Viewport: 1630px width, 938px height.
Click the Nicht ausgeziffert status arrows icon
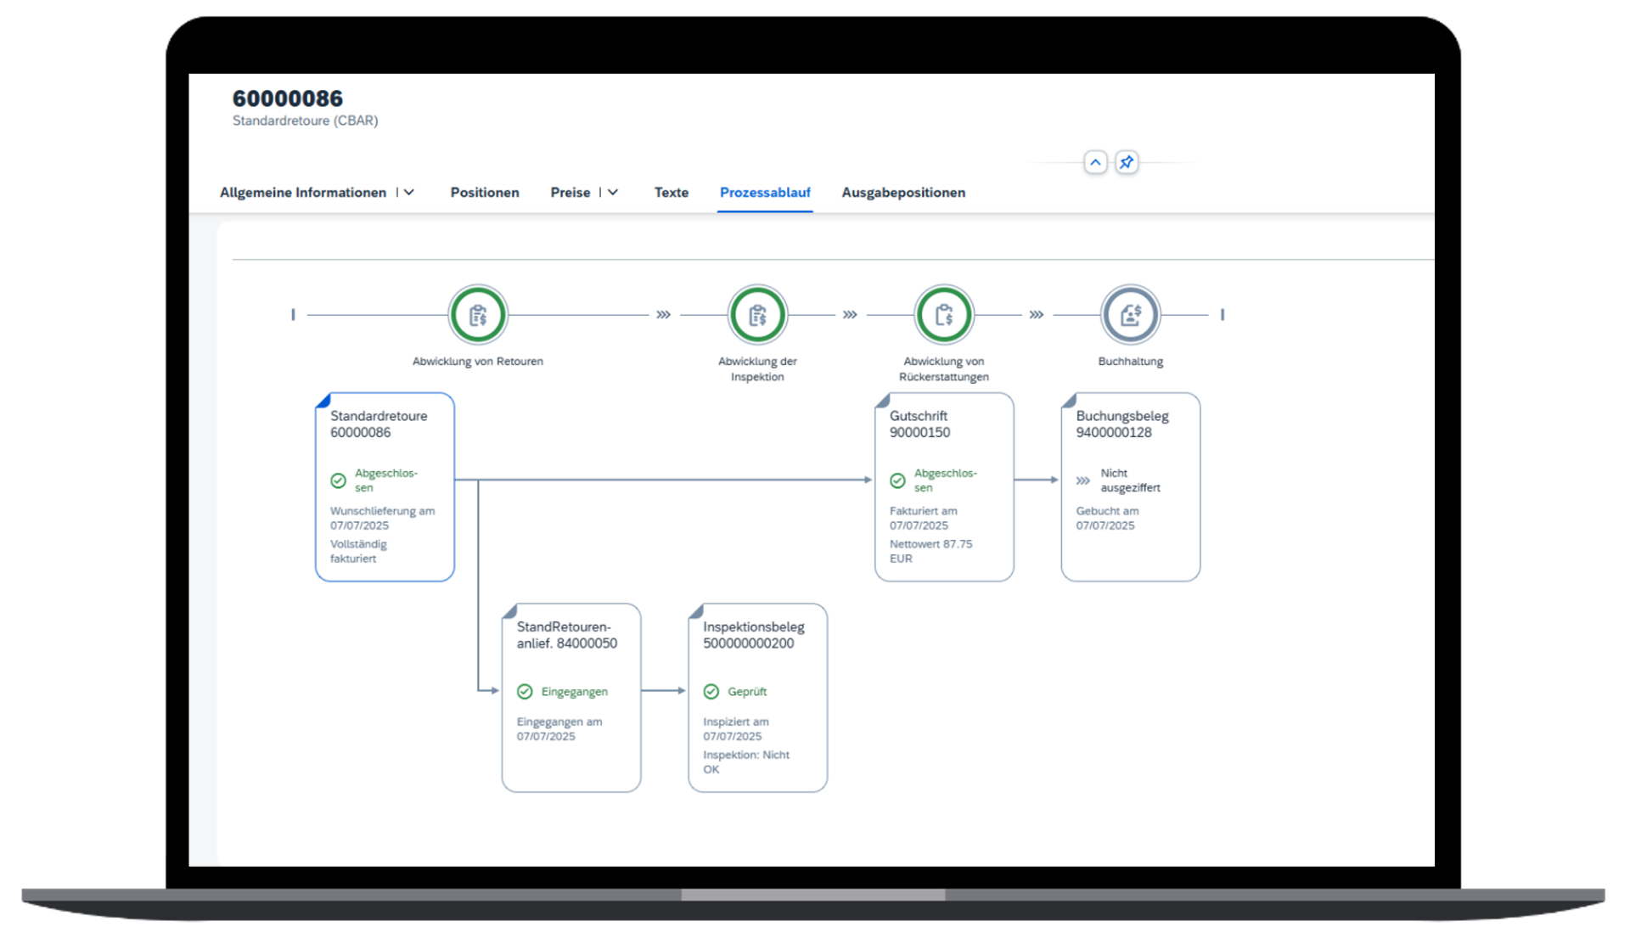pyautogui.click(x=1083, y=480)
